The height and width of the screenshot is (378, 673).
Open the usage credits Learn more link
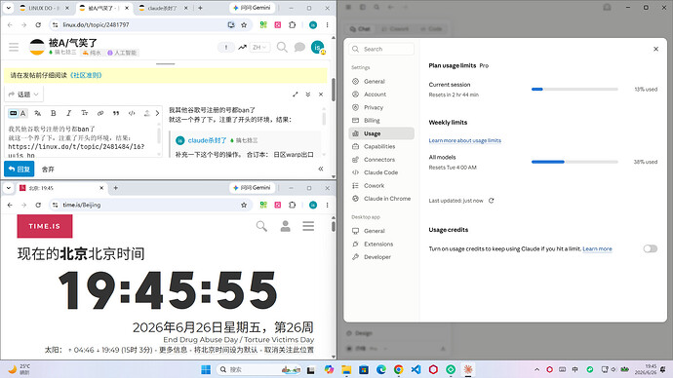tap(597, 249)
